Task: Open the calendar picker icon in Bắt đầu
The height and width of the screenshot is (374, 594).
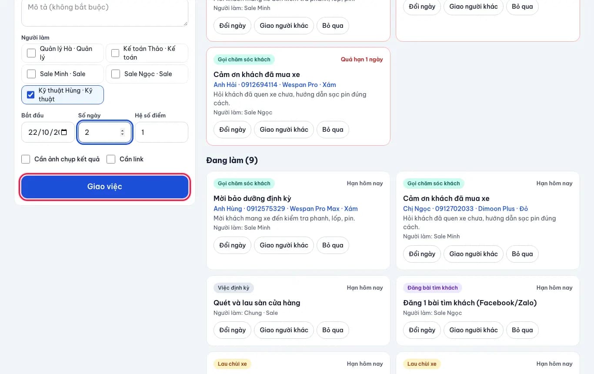Action: tap(64, 132)
